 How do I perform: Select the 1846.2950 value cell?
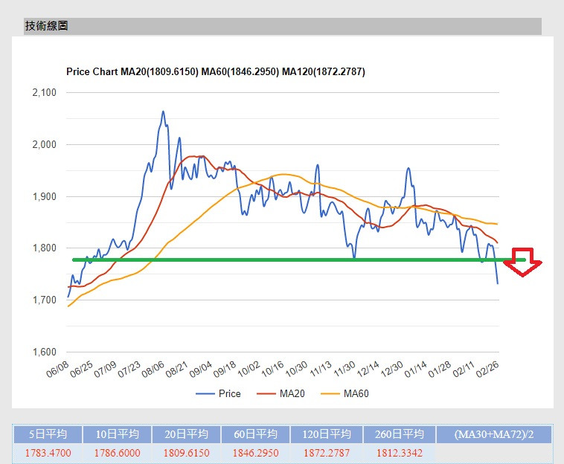click(x=257, y=452)
